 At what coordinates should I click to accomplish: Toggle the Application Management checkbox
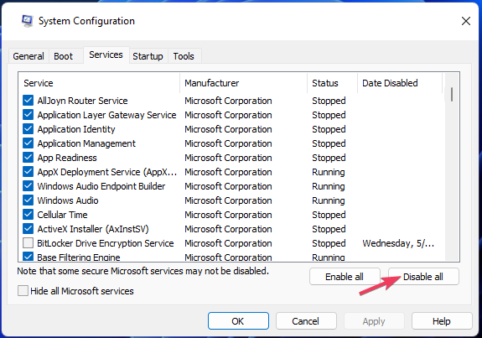tap(28, 143)
